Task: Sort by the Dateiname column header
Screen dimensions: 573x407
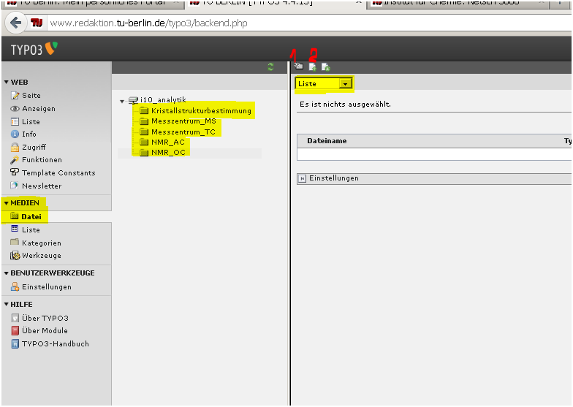Action: (x=327, y=140)
